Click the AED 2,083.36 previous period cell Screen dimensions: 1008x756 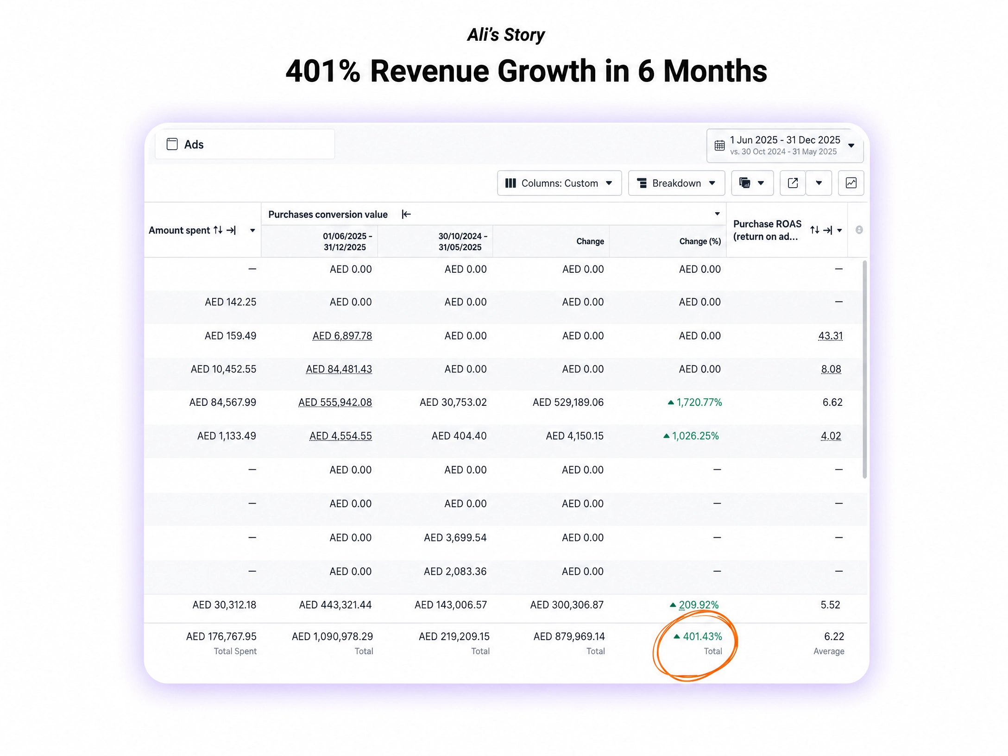point(455,572)
